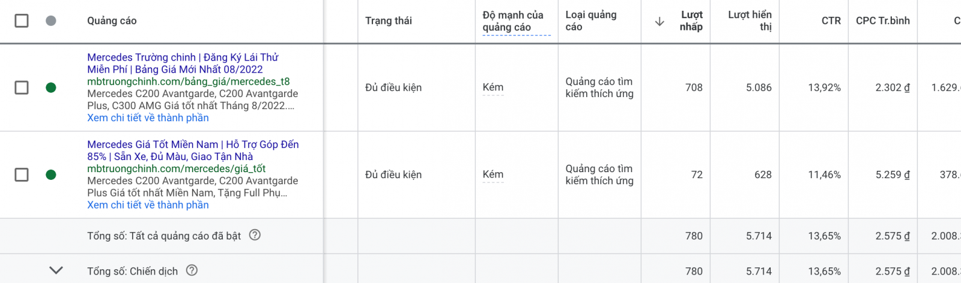
Task: Click the sort arrow beside Lượt nhấp
Action: coord(659,22)
